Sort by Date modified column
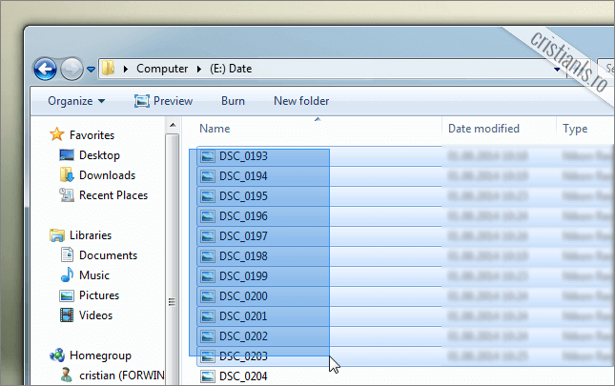This screenshot has height=386, width=615. 483,129
